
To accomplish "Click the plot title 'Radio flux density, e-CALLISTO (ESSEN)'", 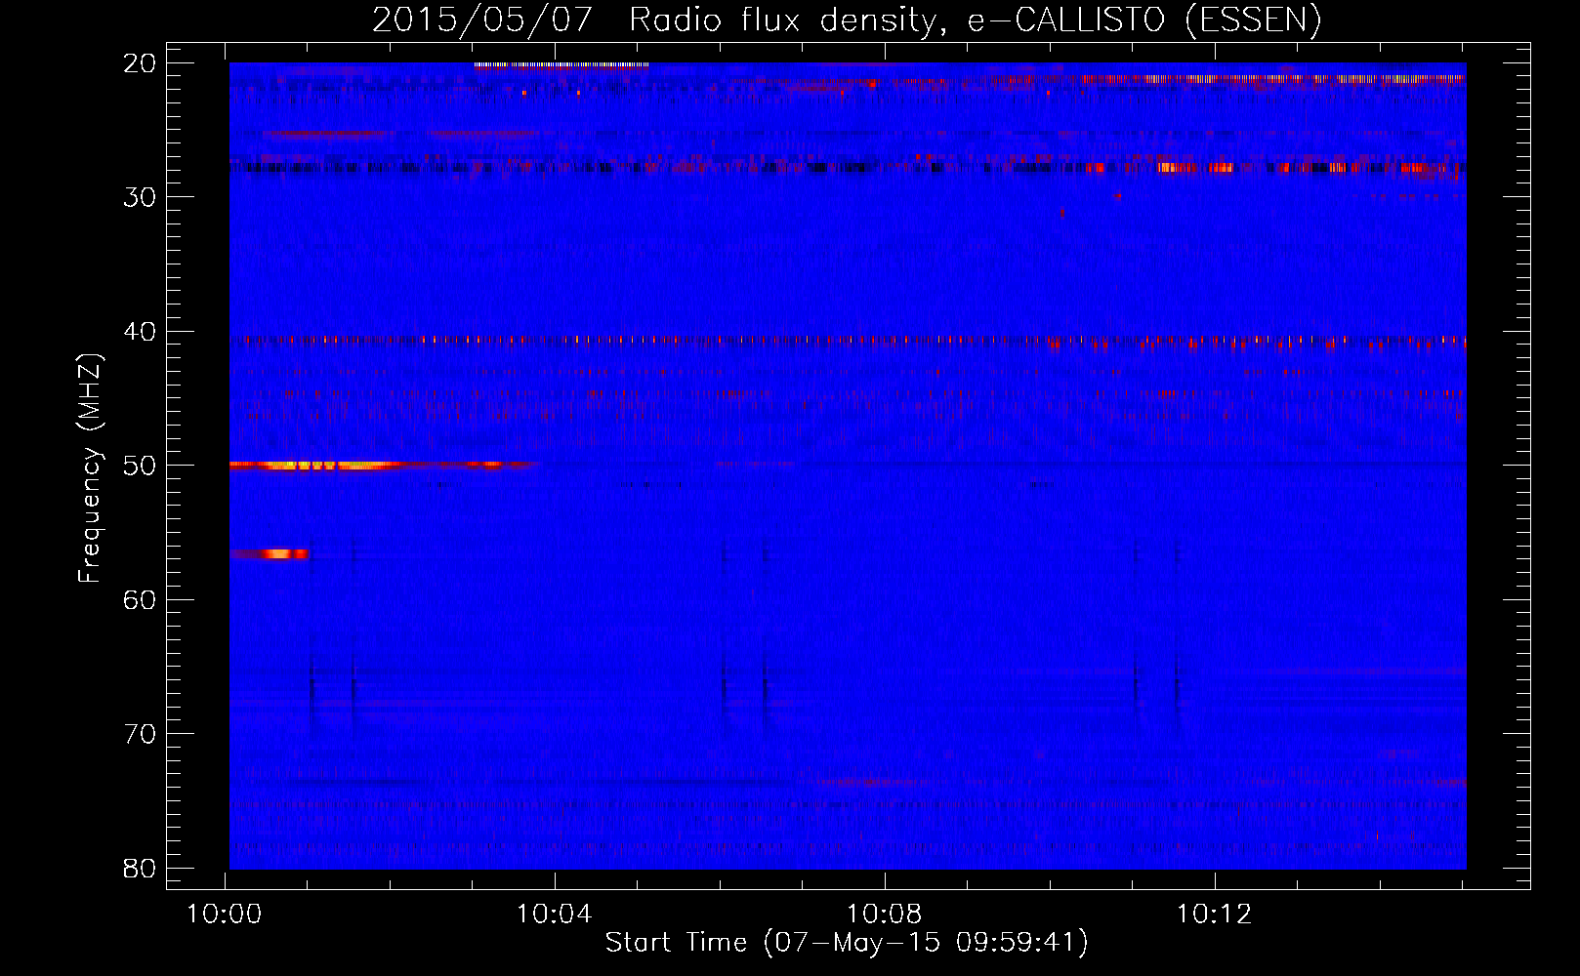I will tap(975, 20).
